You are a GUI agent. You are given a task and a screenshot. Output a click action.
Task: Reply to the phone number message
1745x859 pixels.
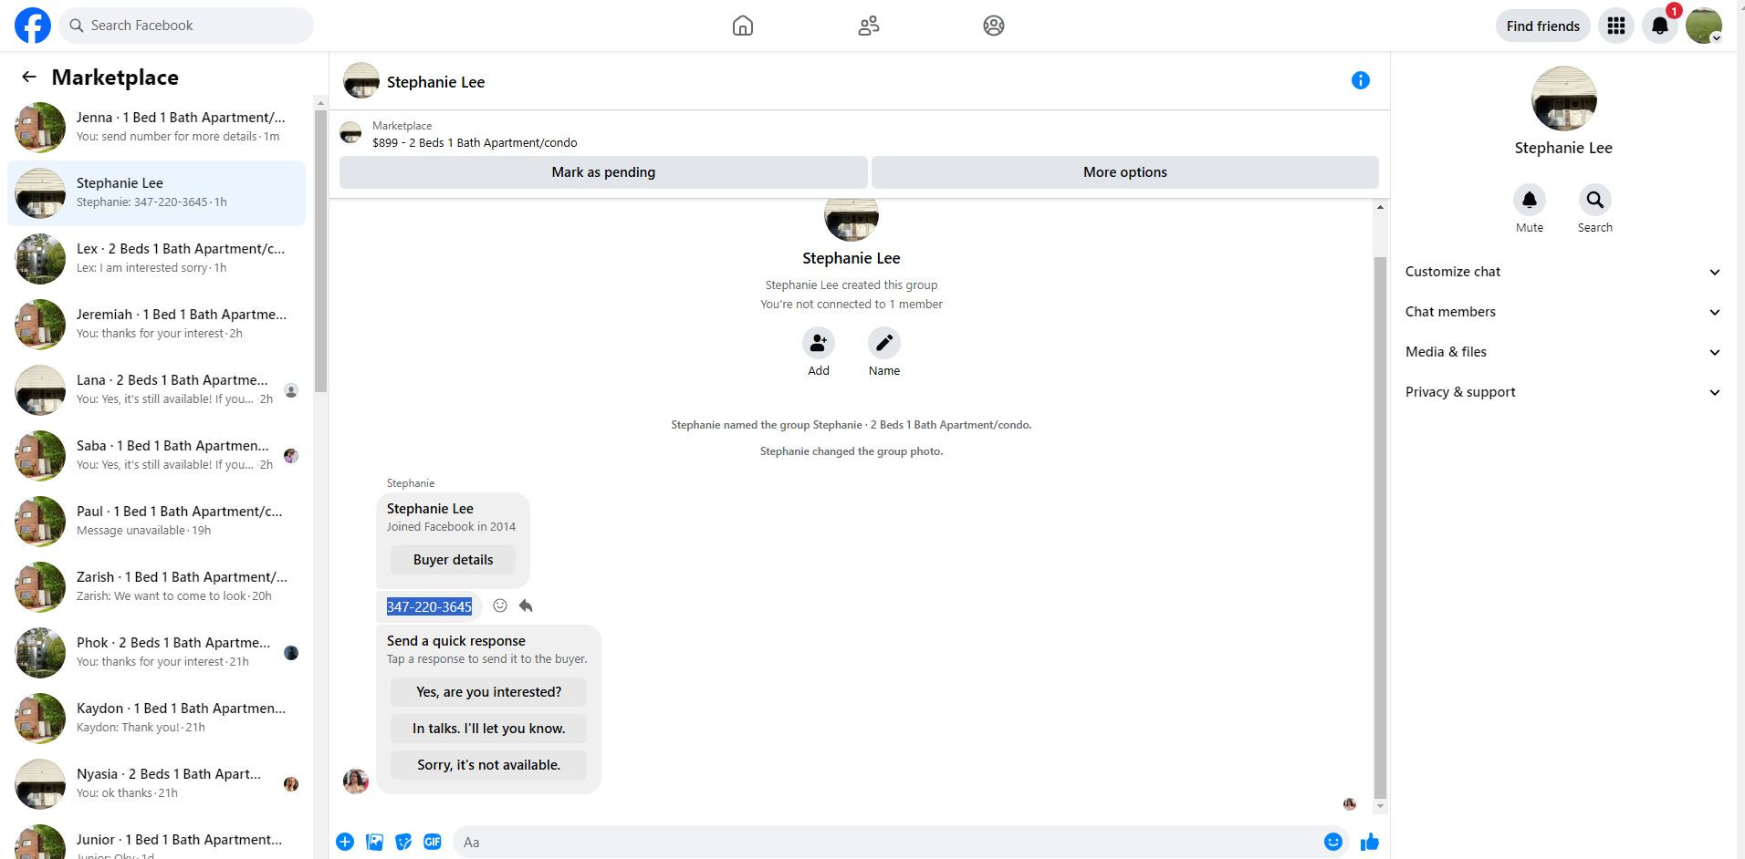[x=526, y=605]
